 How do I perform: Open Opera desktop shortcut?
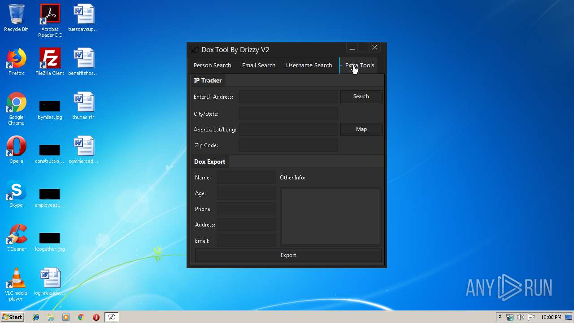16,150
